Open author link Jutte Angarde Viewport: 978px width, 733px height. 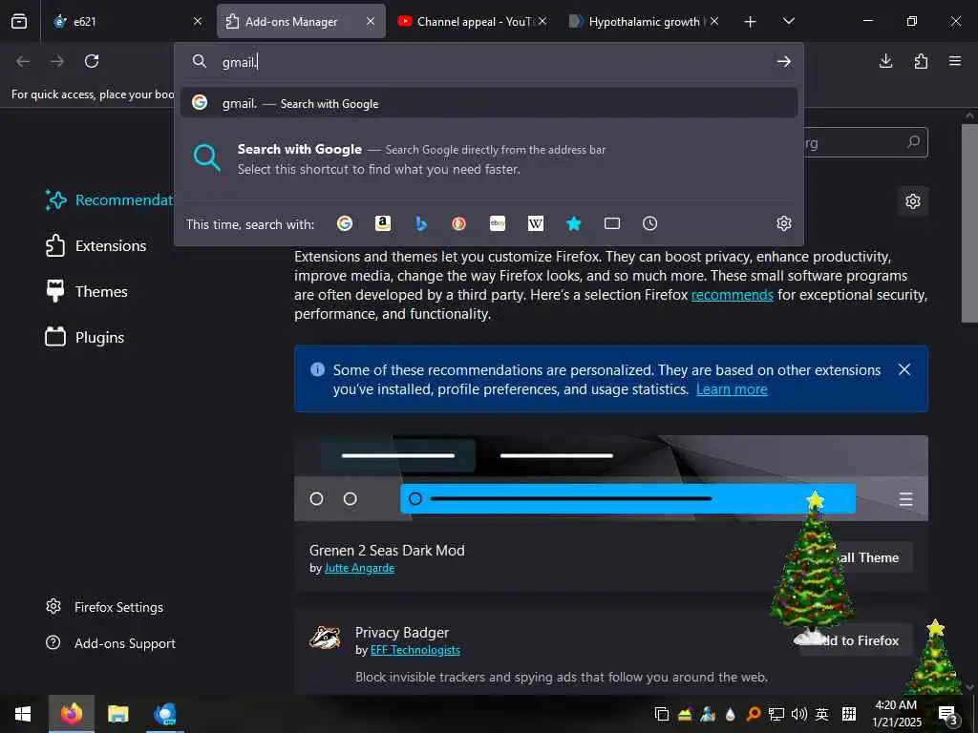click(359, 568)
